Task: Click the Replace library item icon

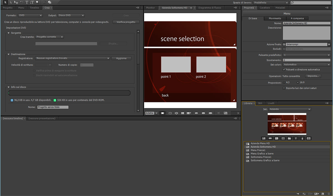Action: pos(304,194)
